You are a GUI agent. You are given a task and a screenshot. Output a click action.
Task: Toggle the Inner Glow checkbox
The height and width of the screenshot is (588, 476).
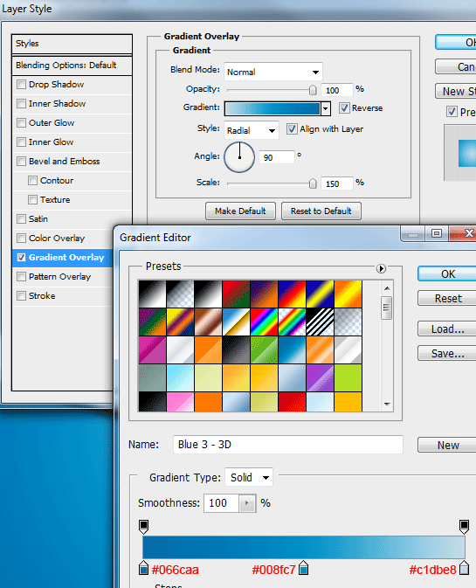(x=21, y=142)
